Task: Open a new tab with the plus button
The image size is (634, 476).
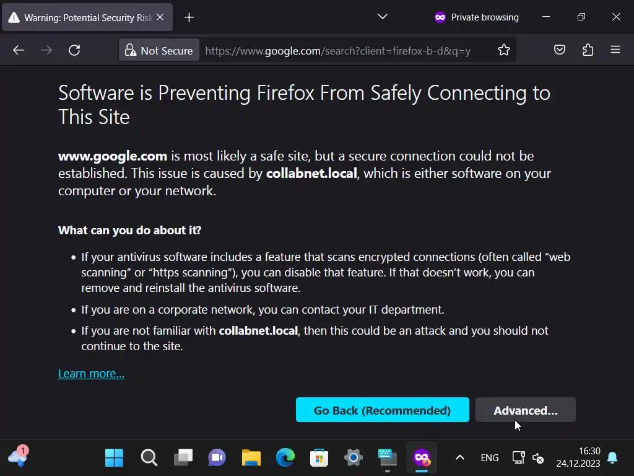Action: coord(189,17)
